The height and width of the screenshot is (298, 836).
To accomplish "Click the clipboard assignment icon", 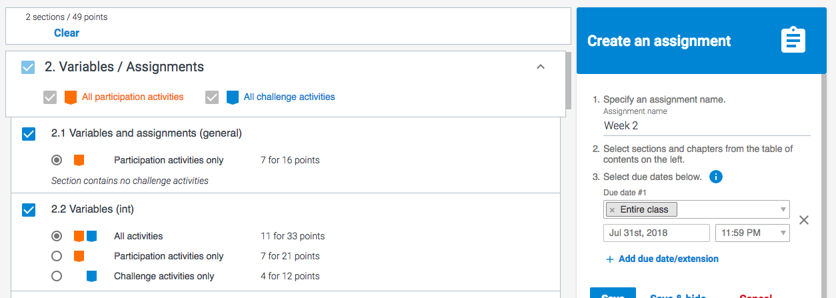I will pyautogui.click(x=793, y=40).
